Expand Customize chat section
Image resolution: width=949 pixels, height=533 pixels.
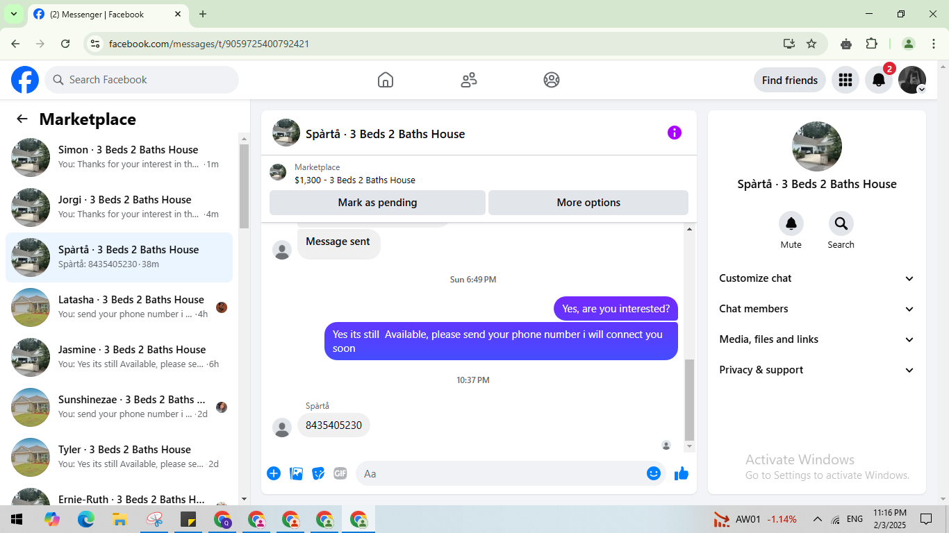point(817,278)
